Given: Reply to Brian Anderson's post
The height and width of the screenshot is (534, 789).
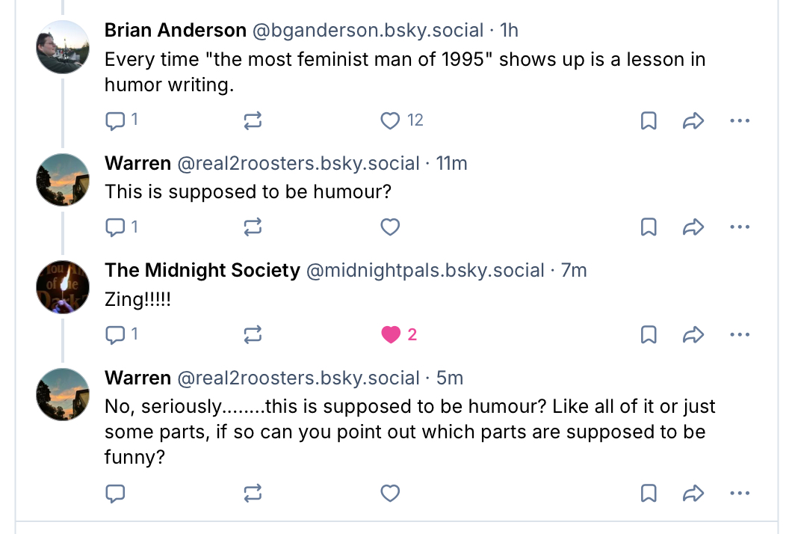Looking at the screenshot, I should click(x=116, y=120).
